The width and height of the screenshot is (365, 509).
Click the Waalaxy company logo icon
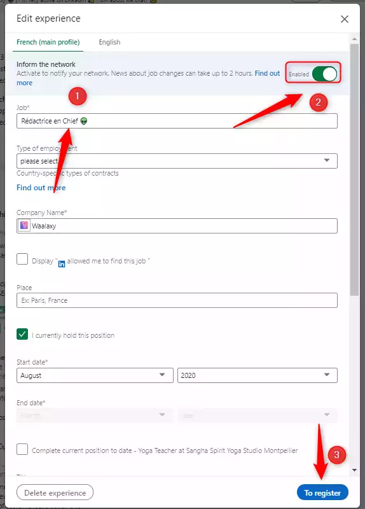click(24, 225)
